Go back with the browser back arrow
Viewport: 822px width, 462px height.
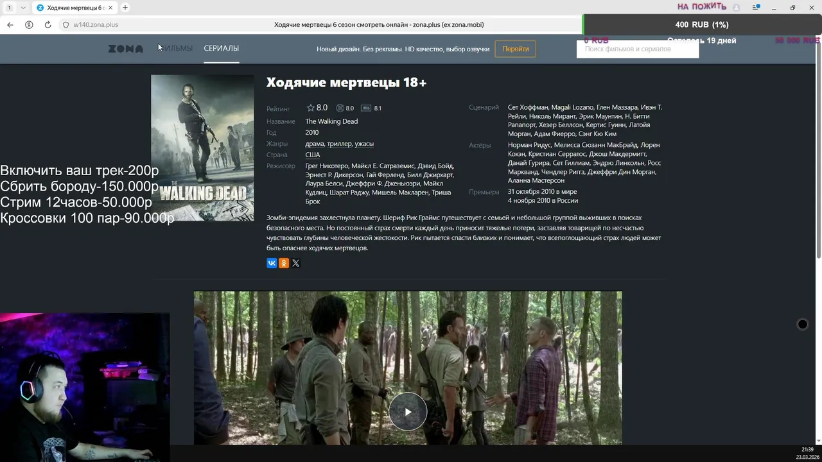coord(10,25)
